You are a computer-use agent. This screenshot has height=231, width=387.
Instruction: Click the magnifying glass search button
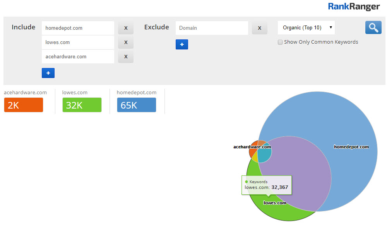coord(373,27)
